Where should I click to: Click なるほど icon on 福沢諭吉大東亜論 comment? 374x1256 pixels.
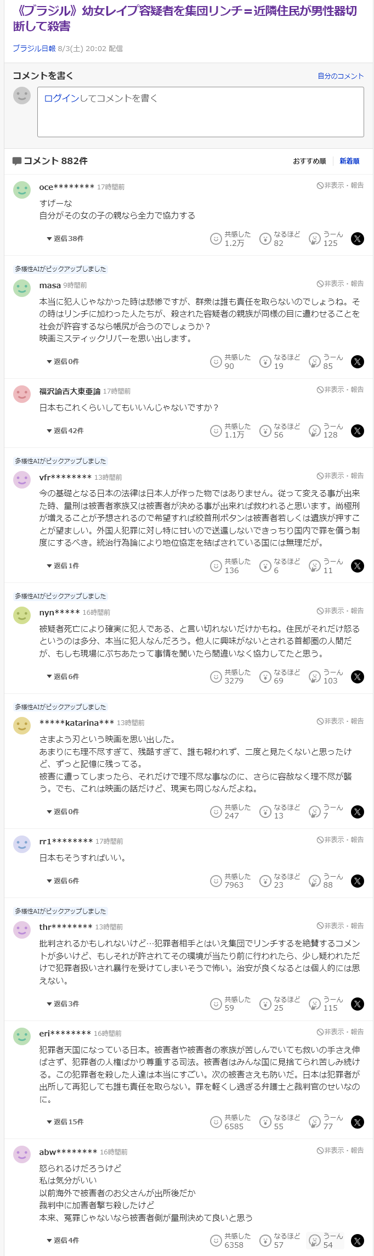coord(265,431)
